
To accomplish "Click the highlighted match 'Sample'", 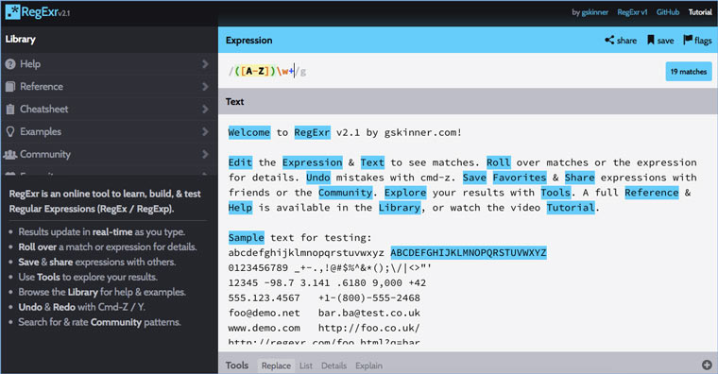I will [246, 238].
